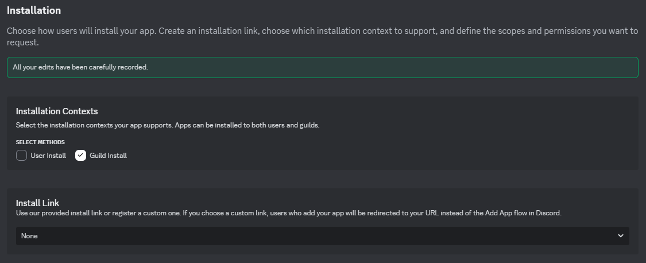
Task: Click the Install Link dropdown chevron arrow
Action: (x=621, y=236)
